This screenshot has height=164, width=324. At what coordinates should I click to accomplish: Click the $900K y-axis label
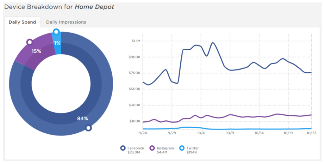point(134,57)
